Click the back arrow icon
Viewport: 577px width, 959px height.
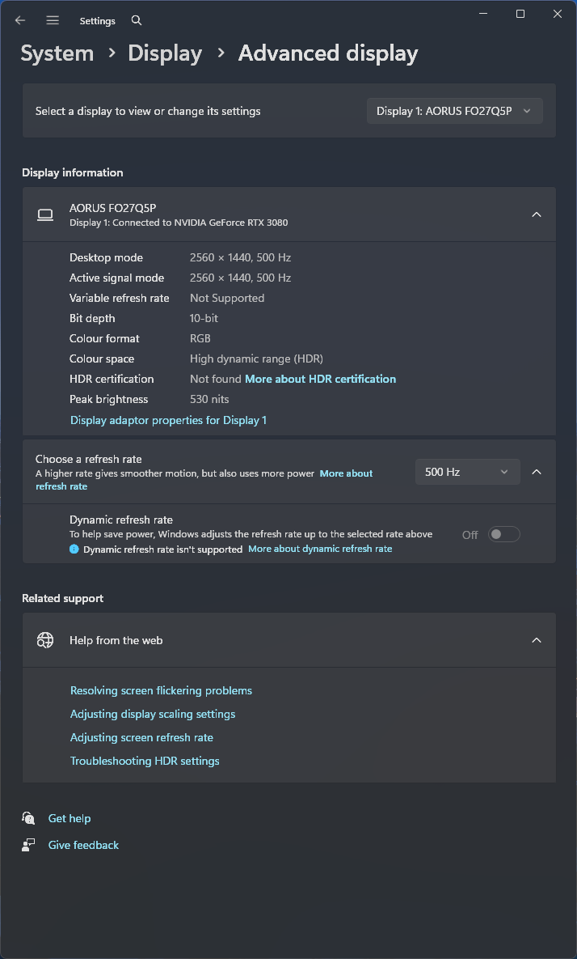click(x=20, y=20)
